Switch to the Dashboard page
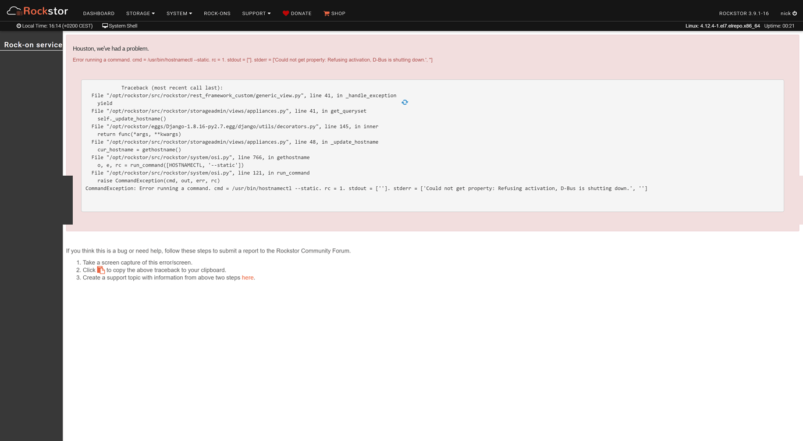 [98, 13]
